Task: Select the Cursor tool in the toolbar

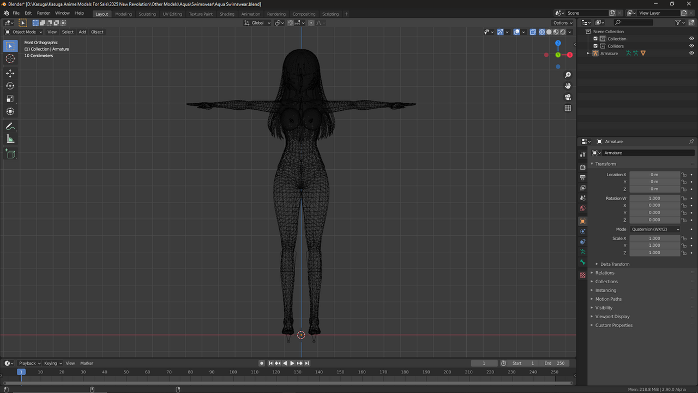Action: coord(10,58)
